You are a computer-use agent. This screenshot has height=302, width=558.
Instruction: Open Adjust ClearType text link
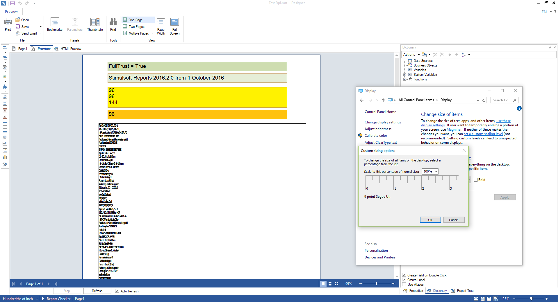[381, 143]
